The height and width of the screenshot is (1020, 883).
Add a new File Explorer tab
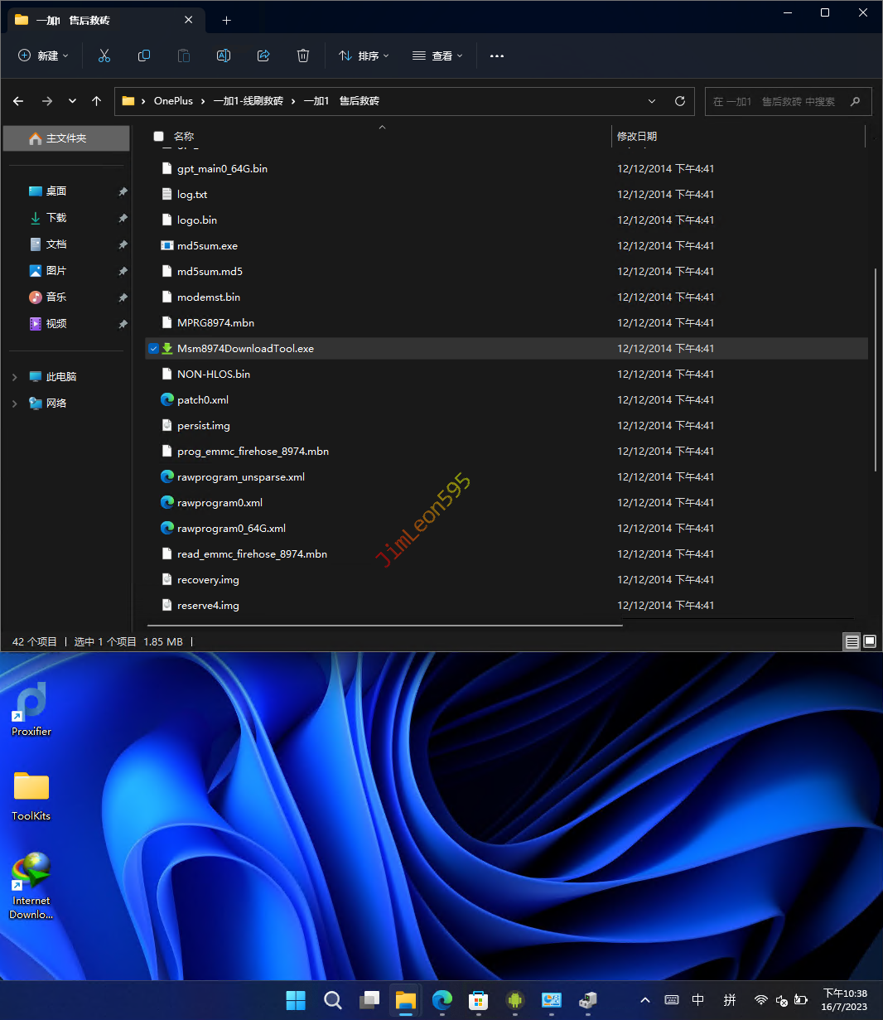coord(226,20)
